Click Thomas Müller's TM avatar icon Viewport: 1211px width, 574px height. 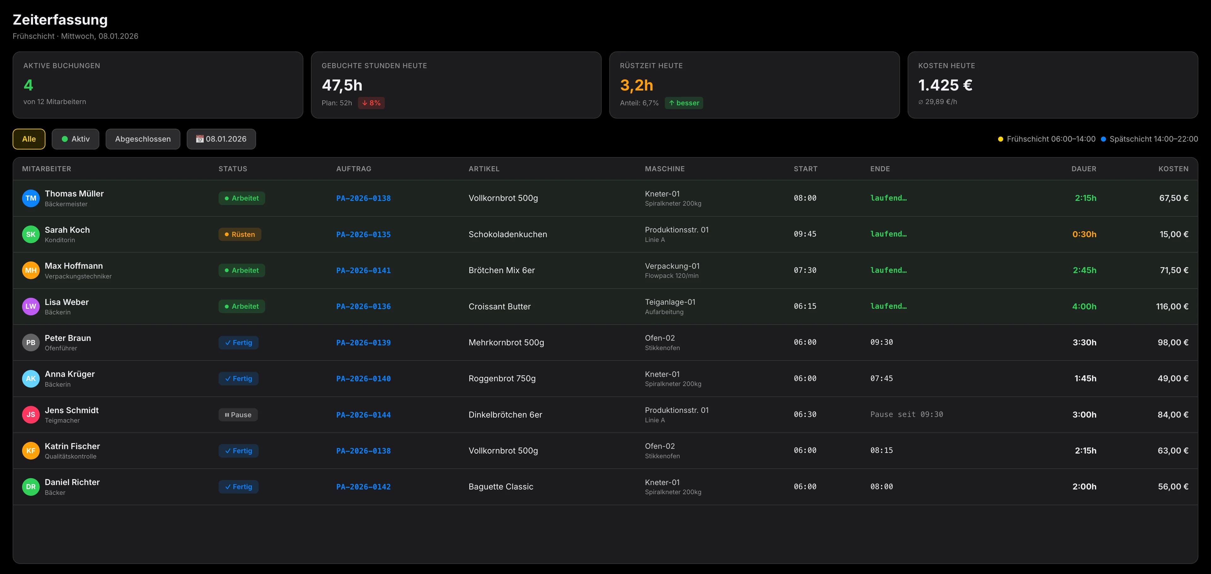tap(31, 198)
